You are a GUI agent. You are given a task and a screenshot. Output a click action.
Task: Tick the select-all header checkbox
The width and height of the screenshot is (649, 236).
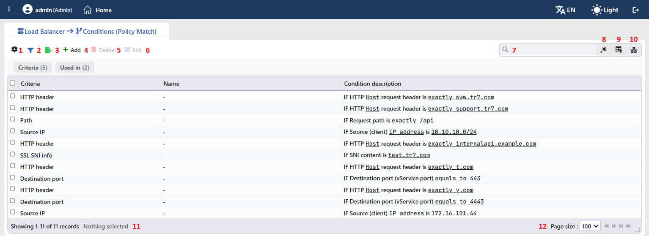(13, 83)
